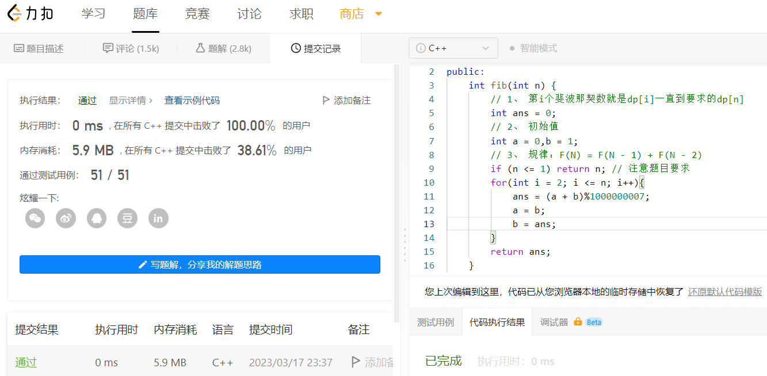This screenshot has width=767, height=376.
Task: Click the lock icon beside 调试器
Action: [578, 322]
